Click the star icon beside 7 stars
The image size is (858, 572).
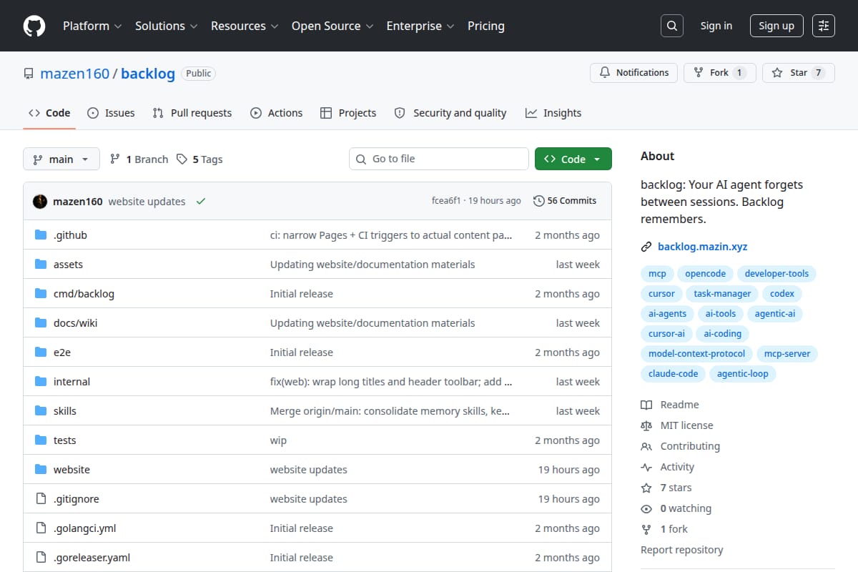(x=646, y=488)
